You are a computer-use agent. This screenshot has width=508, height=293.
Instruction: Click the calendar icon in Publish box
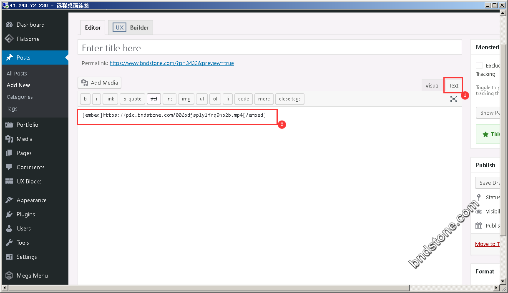[479, 225]
